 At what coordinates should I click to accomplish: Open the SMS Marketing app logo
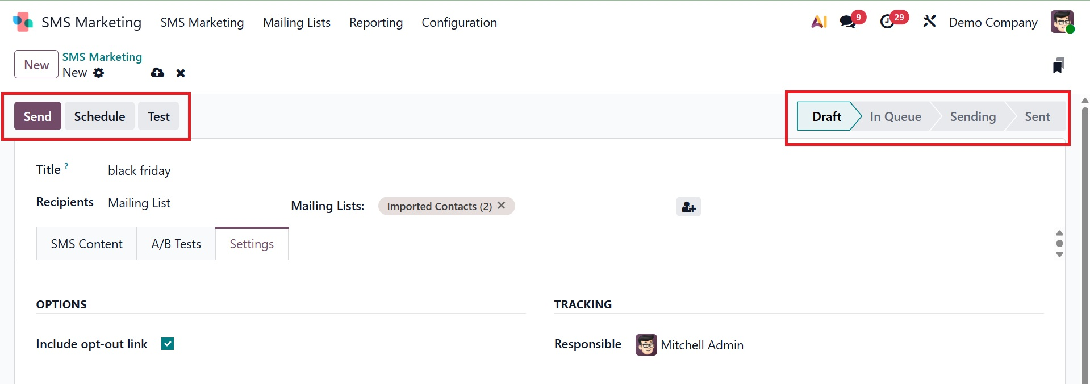click(23, 22)
